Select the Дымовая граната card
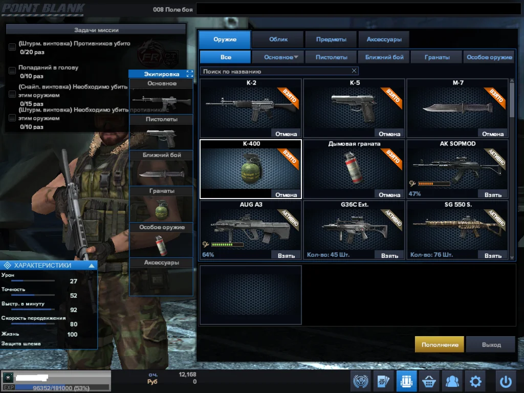Image resolution: width=524 pixels, height=393 pixels. point(354,169)
